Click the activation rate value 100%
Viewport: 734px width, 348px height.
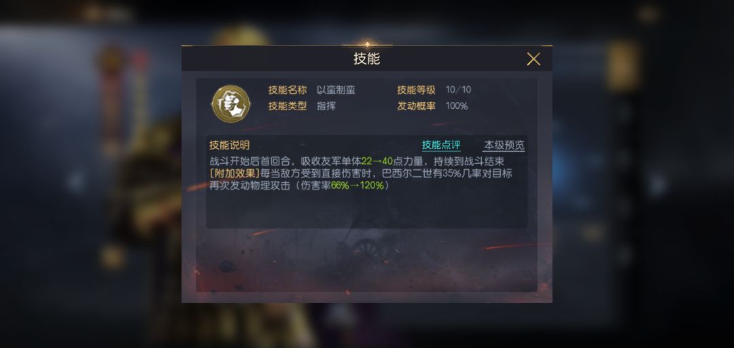457,106
